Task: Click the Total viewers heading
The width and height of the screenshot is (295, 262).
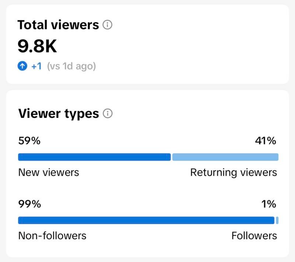Action: click(x=58, y=25)
